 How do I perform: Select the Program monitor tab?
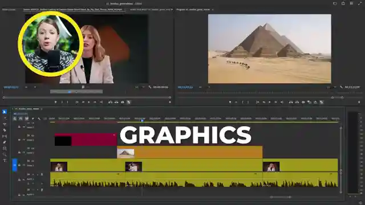(193, 10)
